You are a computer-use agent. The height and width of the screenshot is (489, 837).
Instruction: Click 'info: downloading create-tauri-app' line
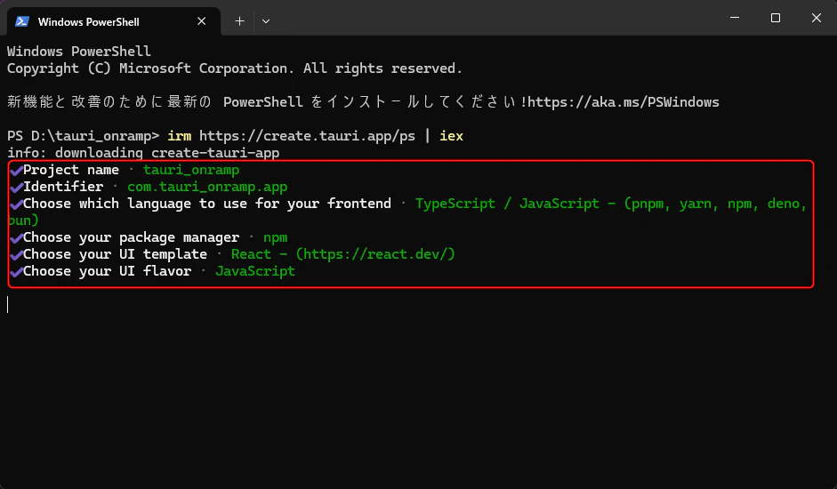143,153
